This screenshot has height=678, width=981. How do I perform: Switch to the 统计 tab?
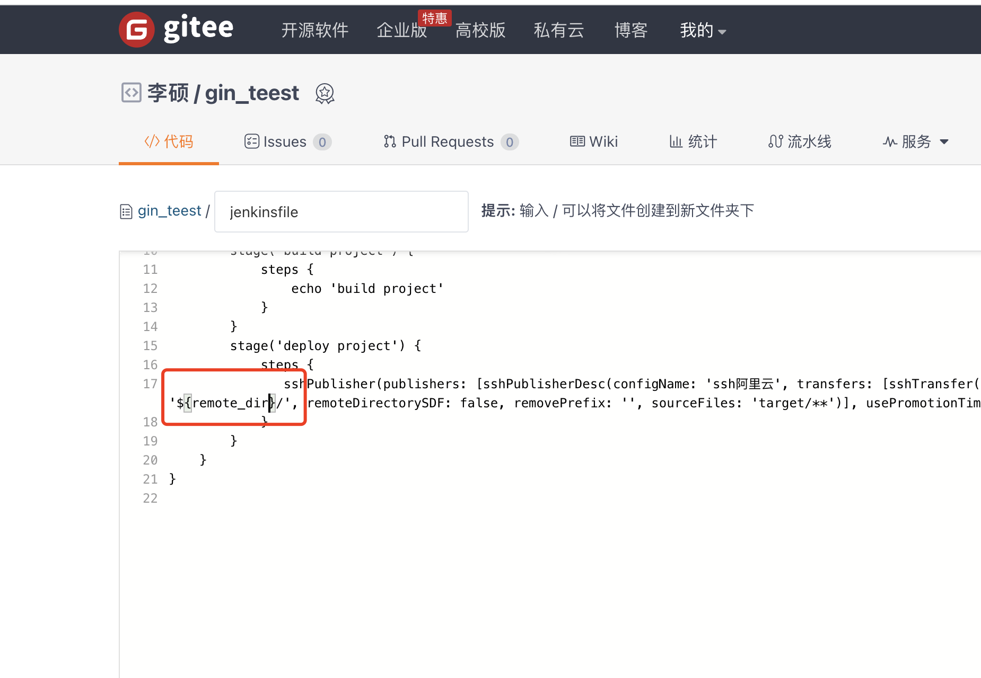click(693, 141)
